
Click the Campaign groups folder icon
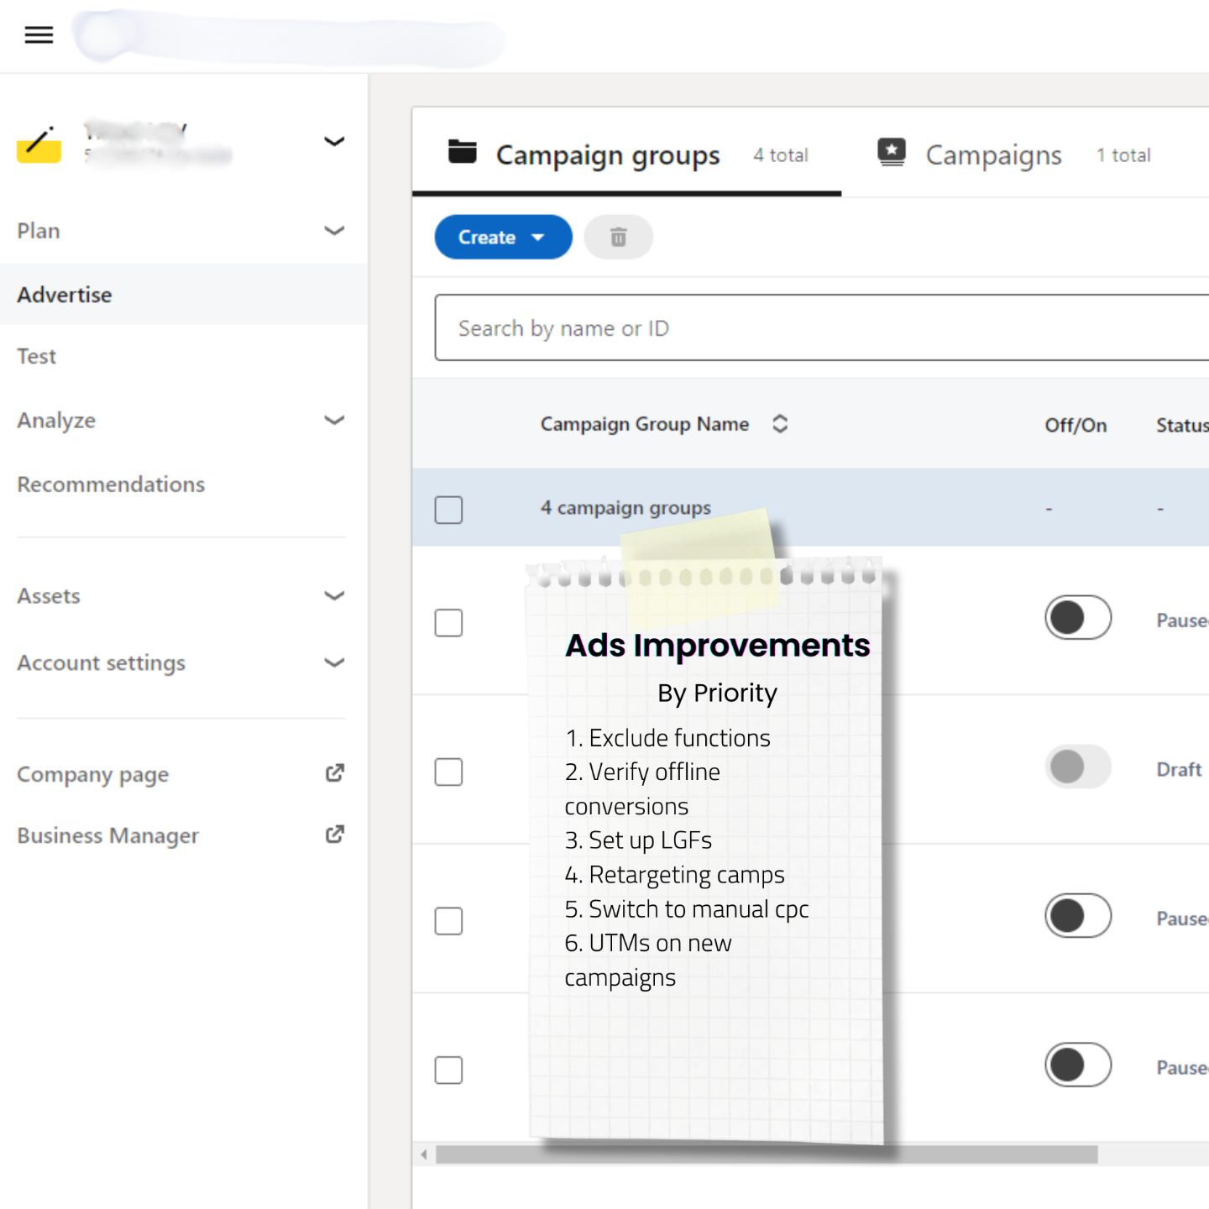462,152
